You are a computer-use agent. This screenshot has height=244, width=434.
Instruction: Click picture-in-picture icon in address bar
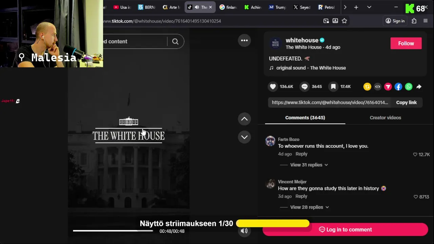326,21
